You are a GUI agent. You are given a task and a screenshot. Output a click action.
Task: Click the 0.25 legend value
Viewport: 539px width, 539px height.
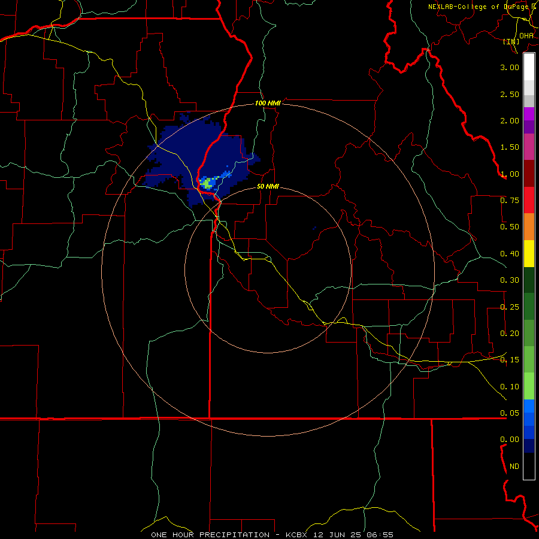510,307
